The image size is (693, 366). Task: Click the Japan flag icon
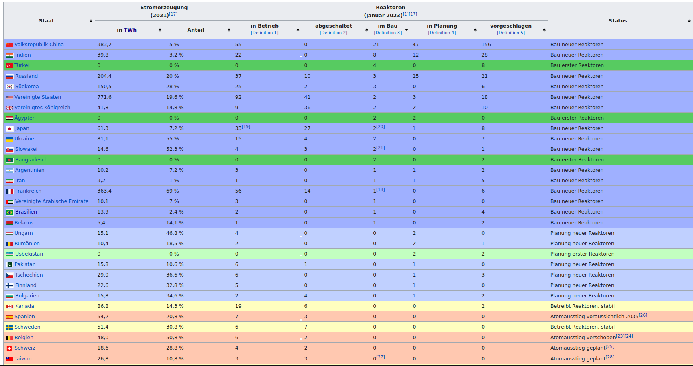pyautogui.click(x=9, y=129)
